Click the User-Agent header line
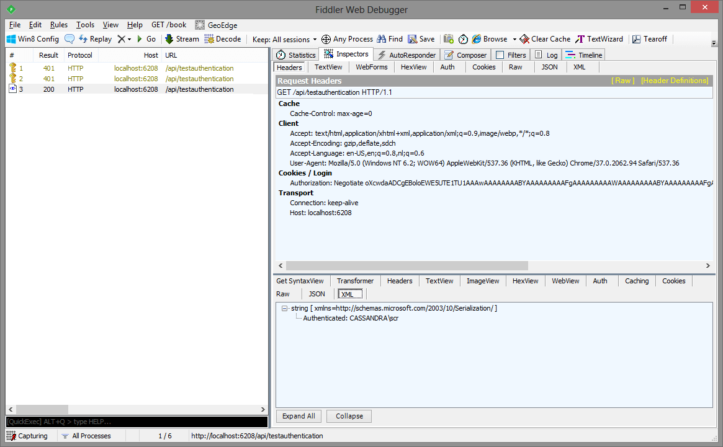The height and width of the screenshot is (447, 723). click(484, 163)
